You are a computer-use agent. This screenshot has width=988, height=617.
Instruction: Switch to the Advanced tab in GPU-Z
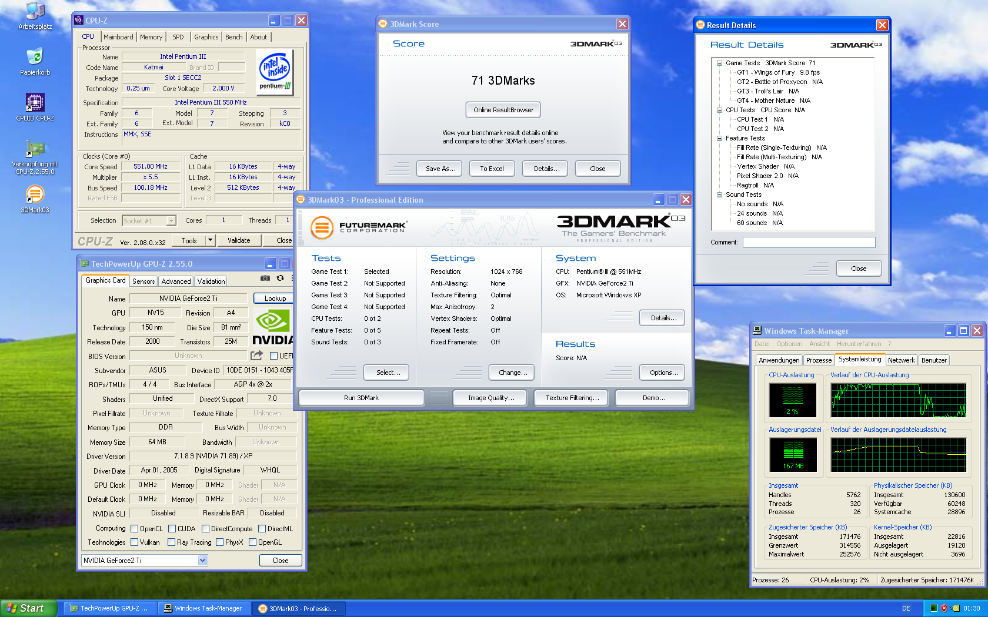[x=176, y=281]
